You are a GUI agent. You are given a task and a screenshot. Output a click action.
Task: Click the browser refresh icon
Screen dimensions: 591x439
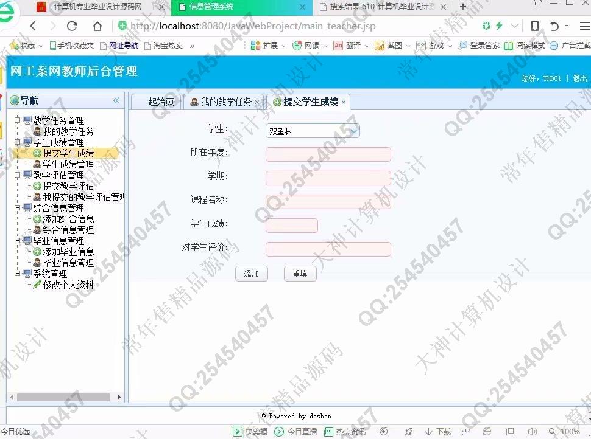(x=72, y=26)
